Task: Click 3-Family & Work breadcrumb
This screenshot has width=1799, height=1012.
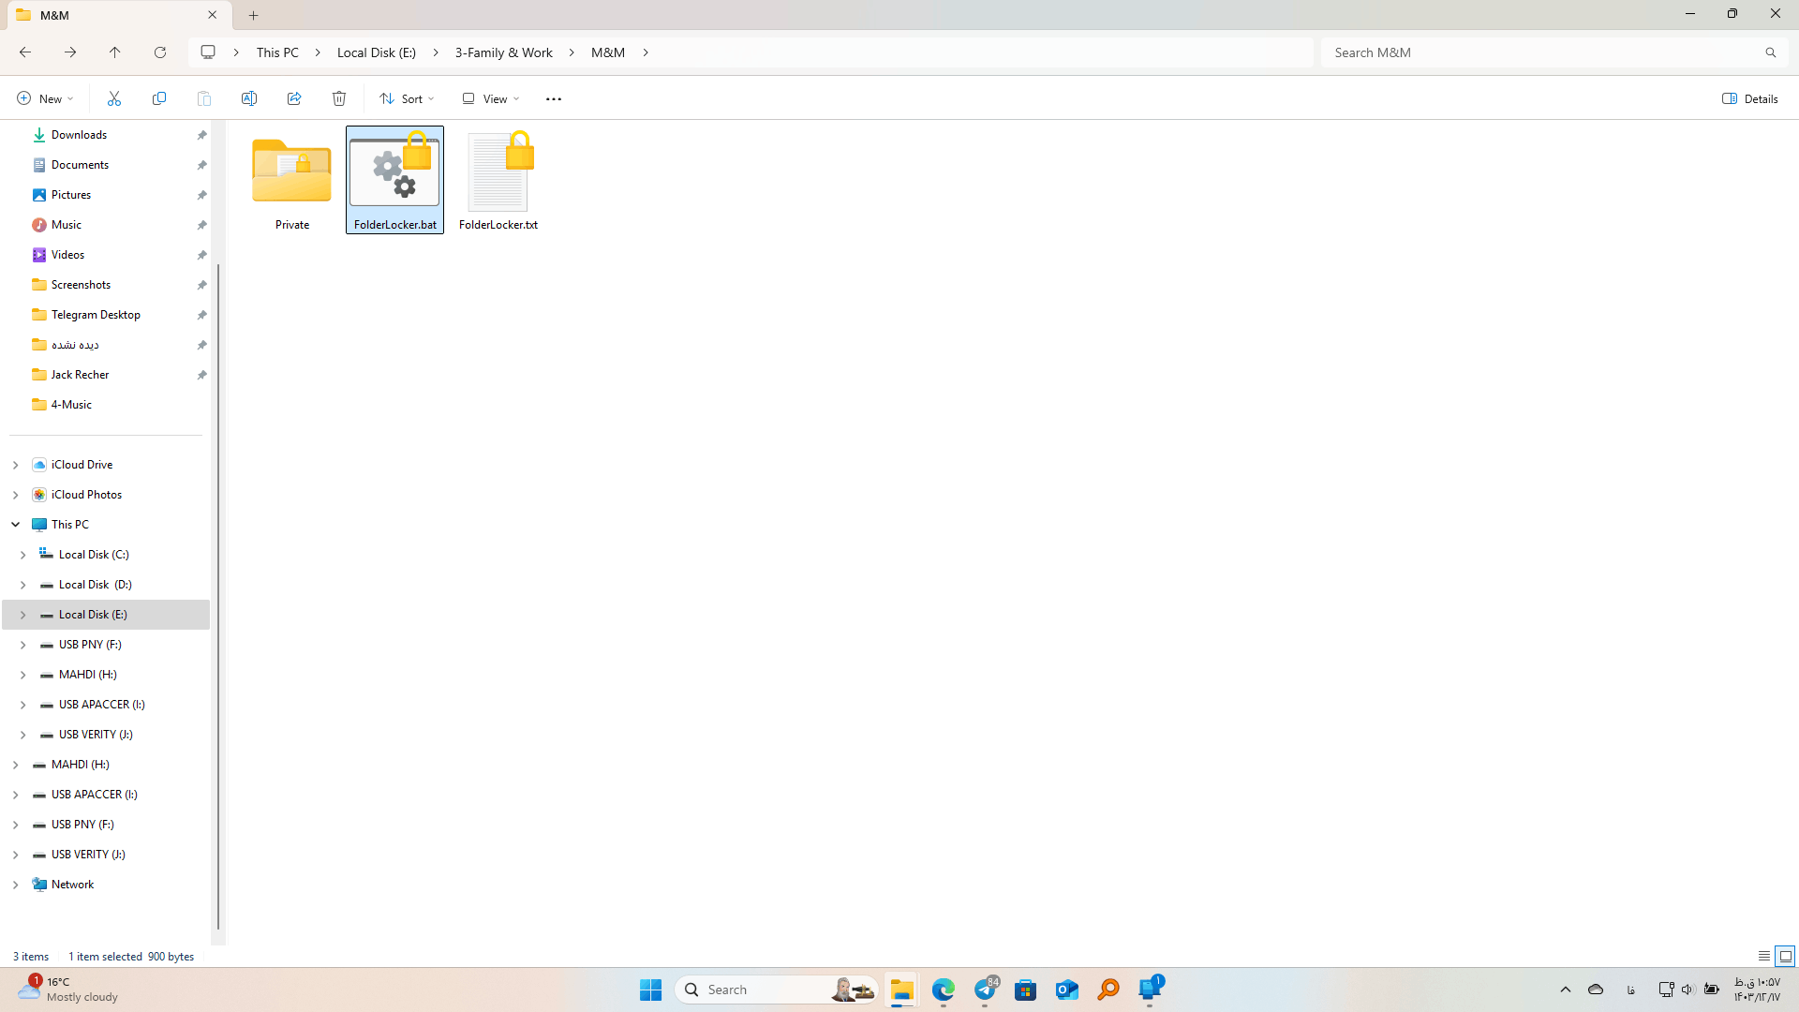Action: click(503, 52)
